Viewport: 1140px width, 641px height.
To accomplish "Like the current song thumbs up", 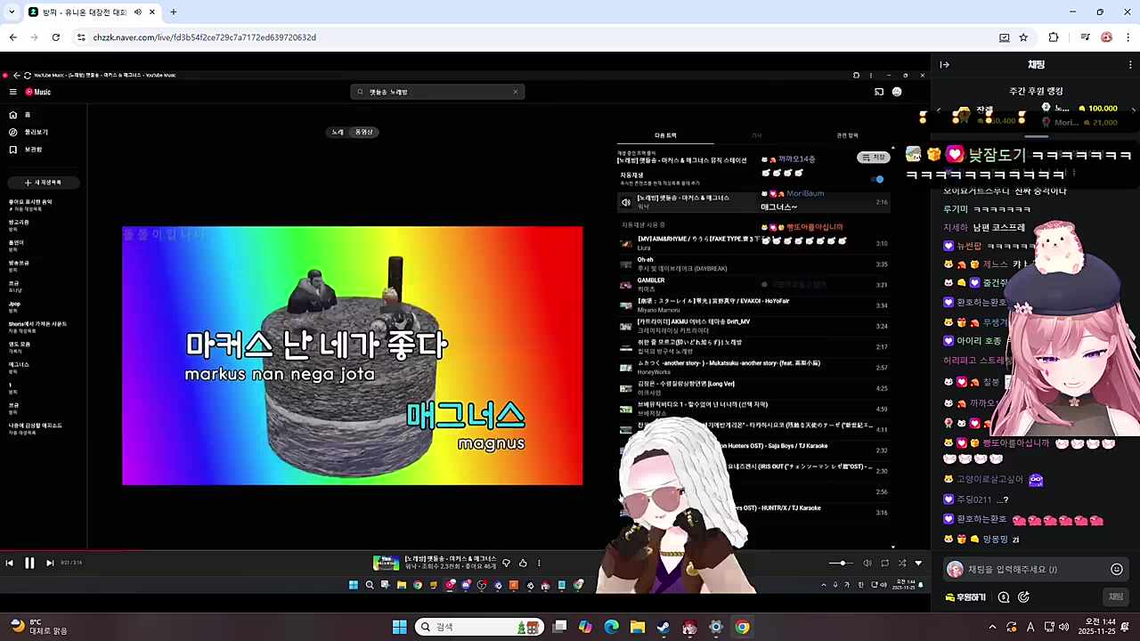I will [x=523, y=563].
